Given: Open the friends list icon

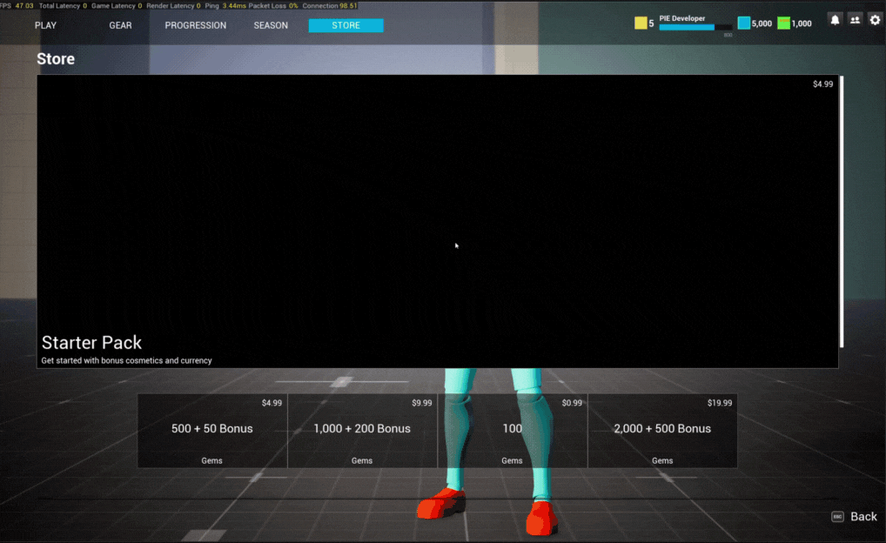Looking at the screenshot, I should (855, 19).
